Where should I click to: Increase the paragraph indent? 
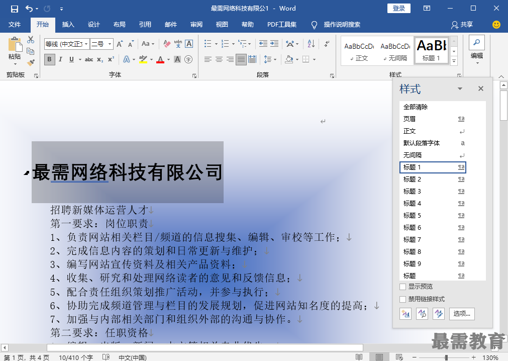click(x=274, y=44)
